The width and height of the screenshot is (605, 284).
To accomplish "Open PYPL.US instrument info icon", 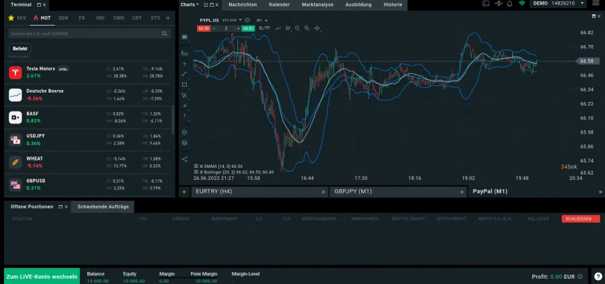I will (x=247, y=20).
